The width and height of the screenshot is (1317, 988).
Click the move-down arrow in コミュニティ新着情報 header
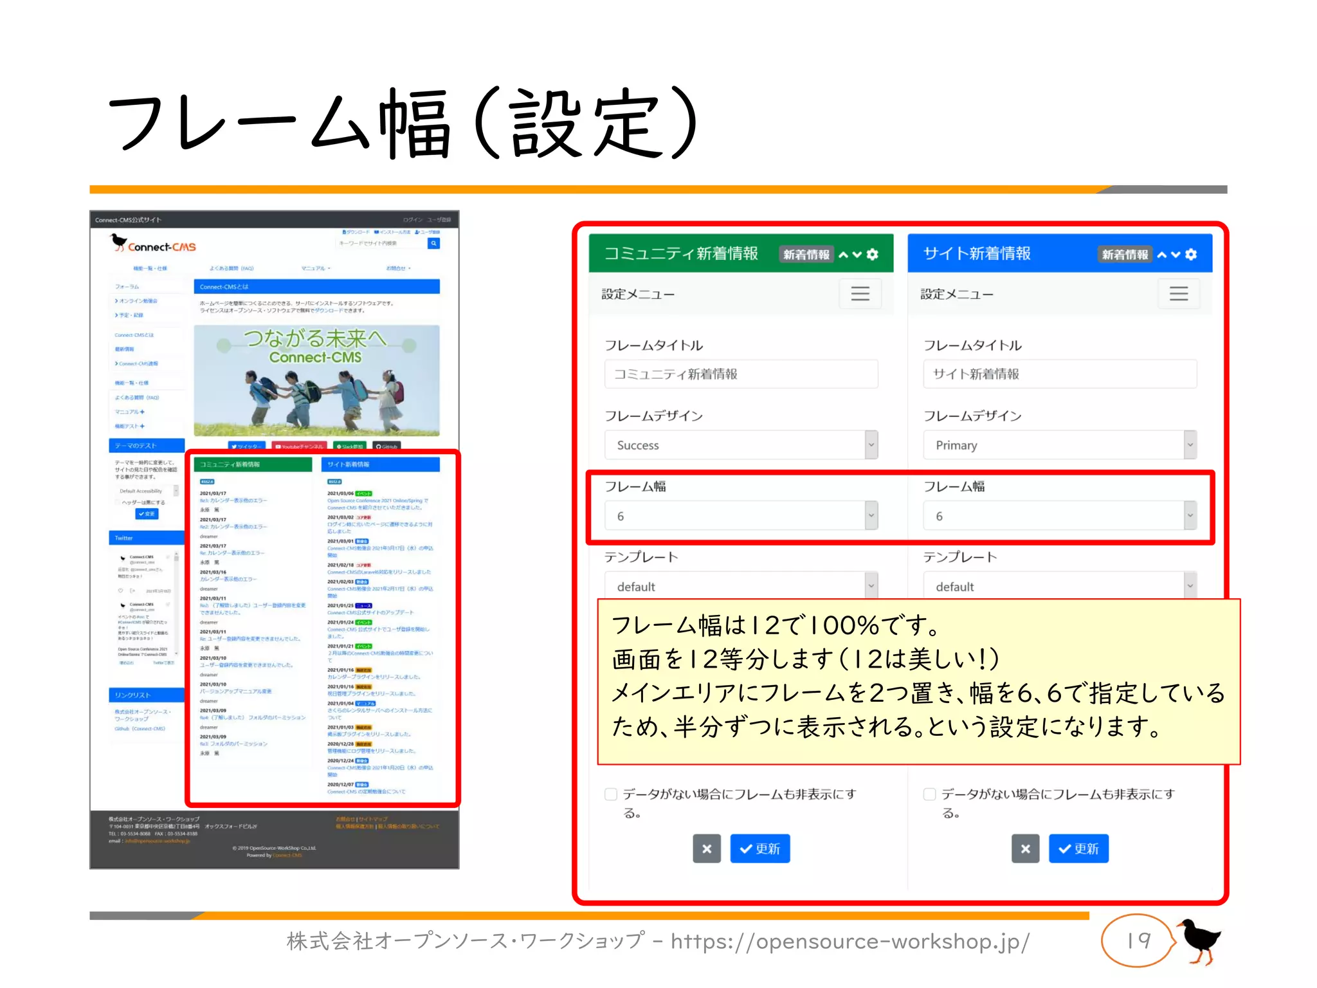pyautogui.click(x=857, y=255)
